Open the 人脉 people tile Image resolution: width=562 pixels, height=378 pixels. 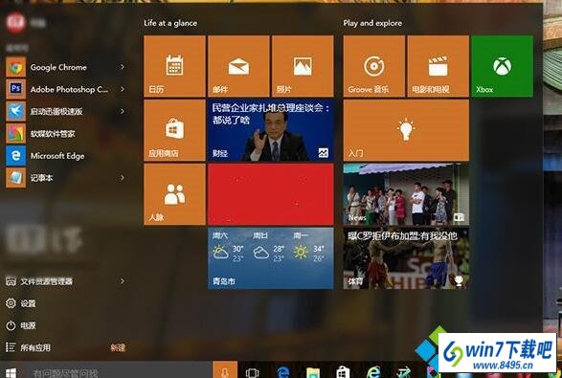coord(174,194)
